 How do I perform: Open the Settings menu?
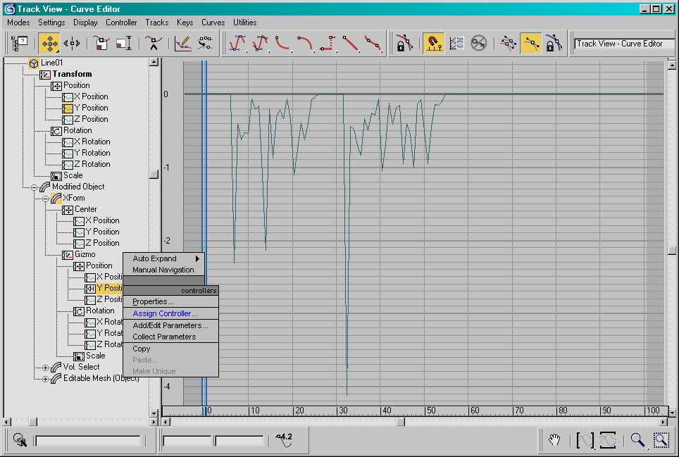(x=51, y=23)
